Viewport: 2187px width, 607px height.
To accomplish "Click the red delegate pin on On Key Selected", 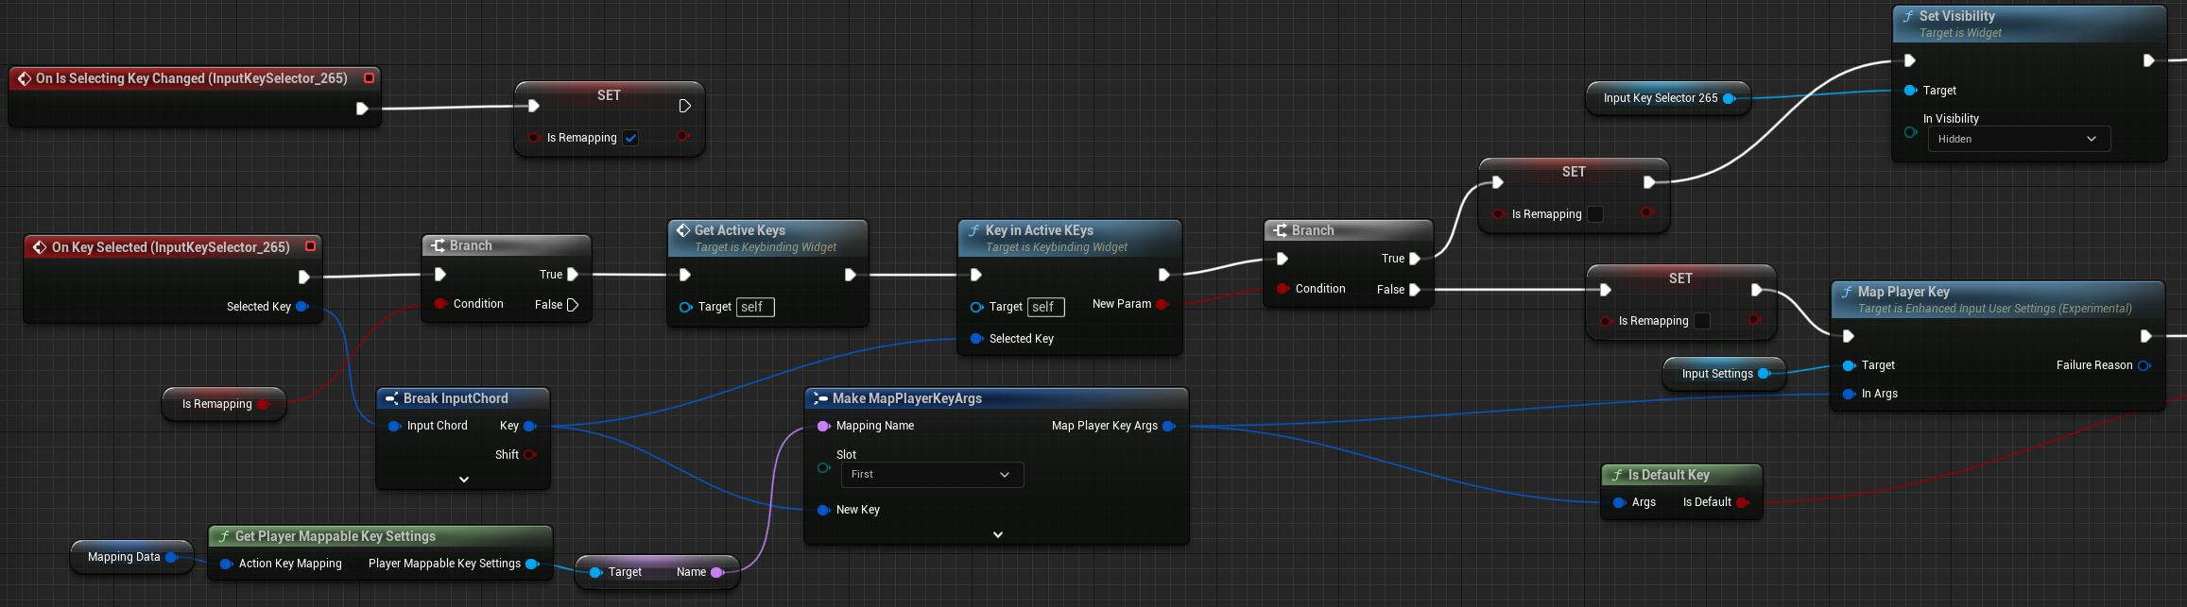I will (x=310, y=246).
